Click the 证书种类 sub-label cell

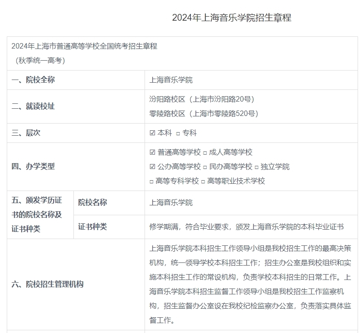click(92, 226)
